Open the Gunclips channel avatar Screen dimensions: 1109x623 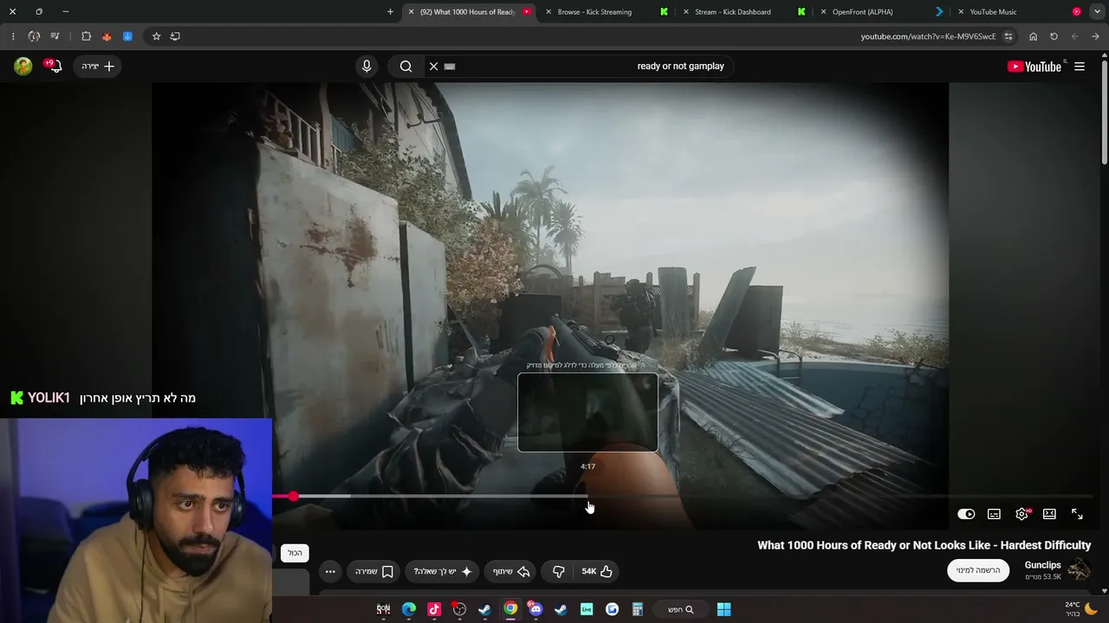tap(1079, 570)
